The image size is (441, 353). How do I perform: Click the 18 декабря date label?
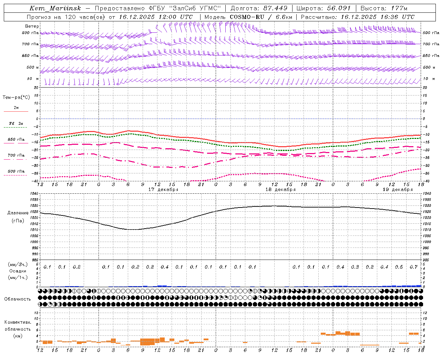(x=280, y=190)
